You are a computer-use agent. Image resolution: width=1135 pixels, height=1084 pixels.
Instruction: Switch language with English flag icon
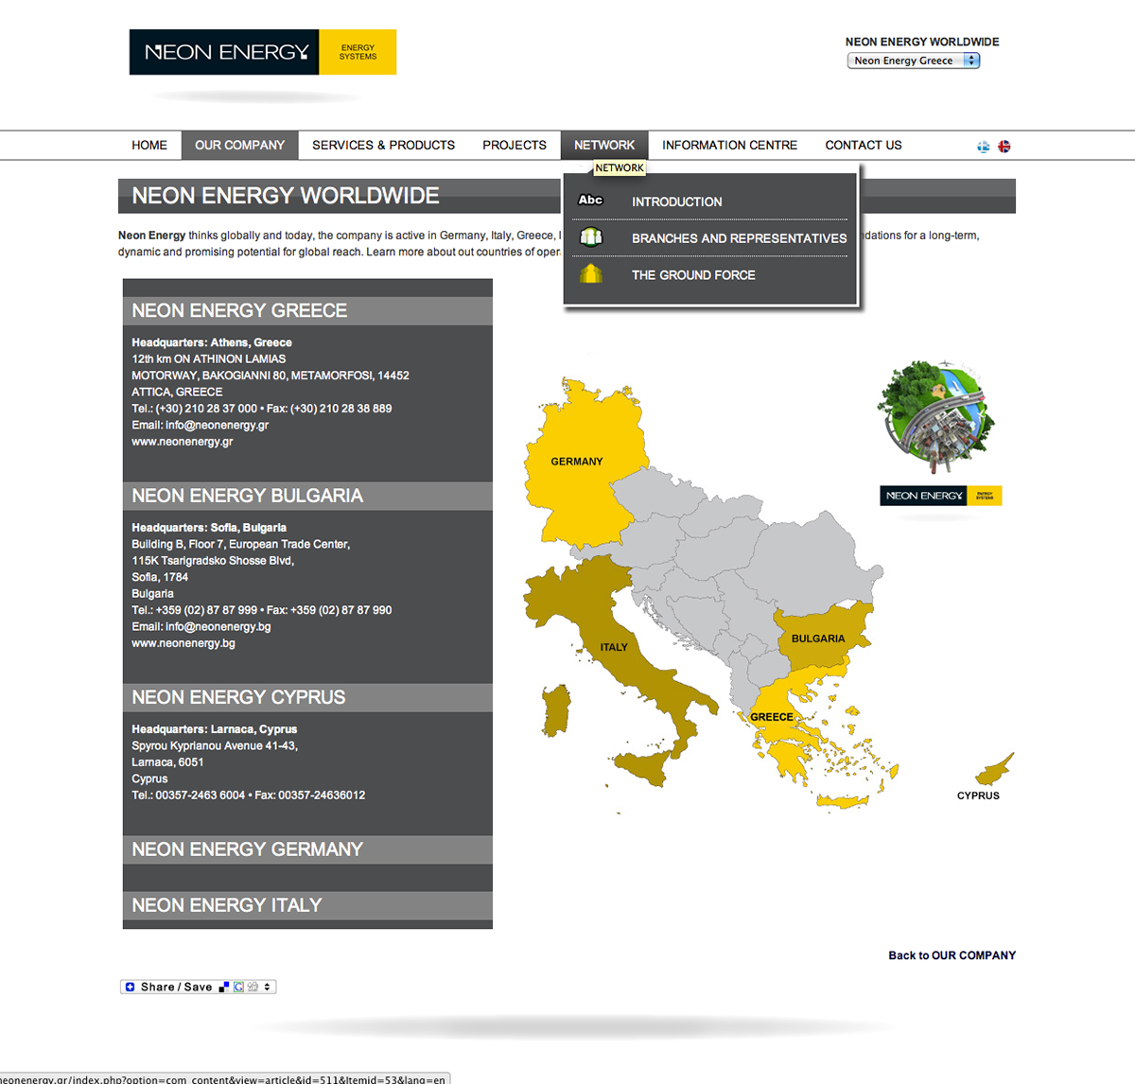(x=1004, y=147)
